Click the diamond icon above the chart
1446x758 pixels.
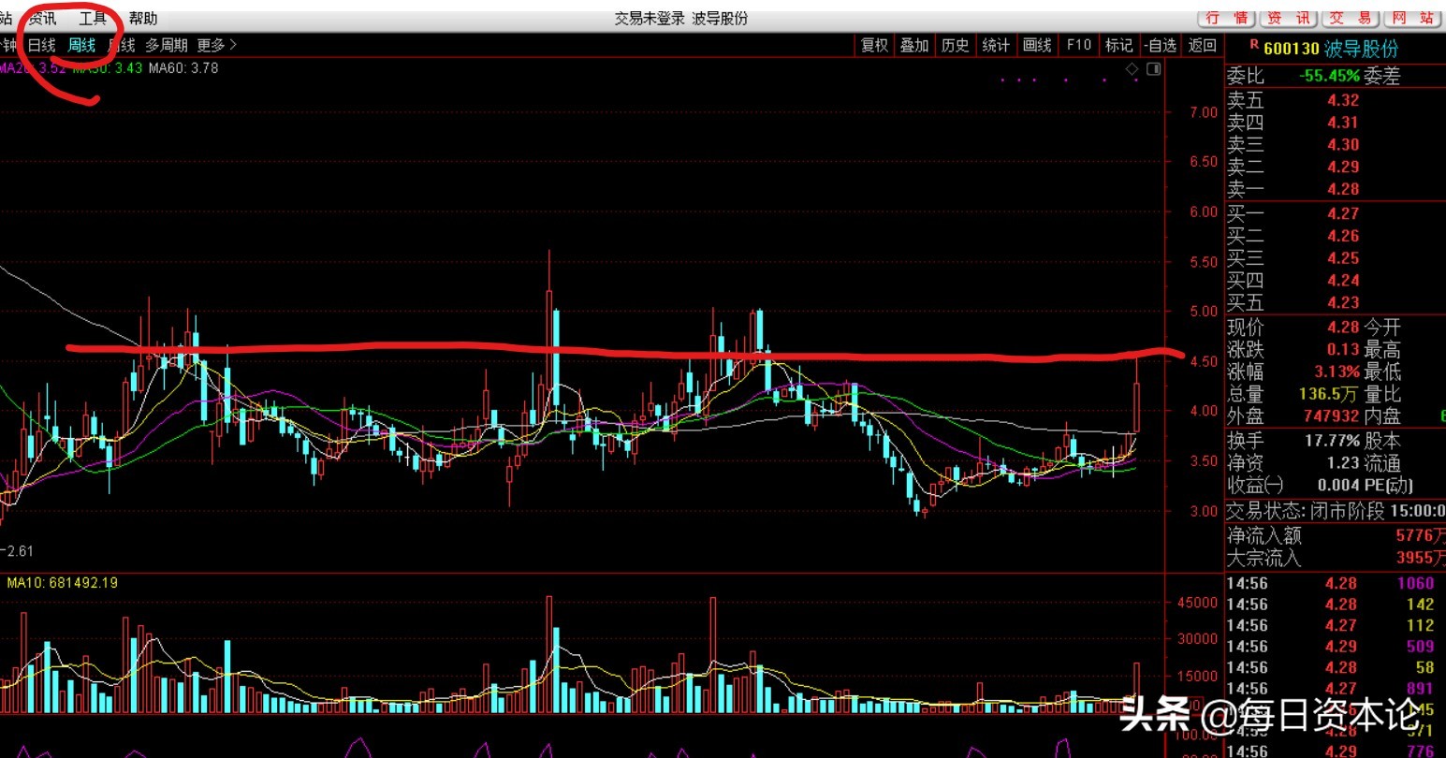1132,69
